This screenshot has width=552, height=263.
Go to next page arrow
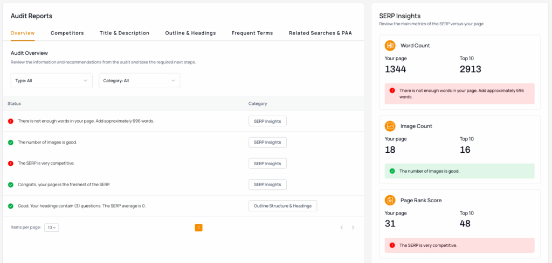click(353, 228)
